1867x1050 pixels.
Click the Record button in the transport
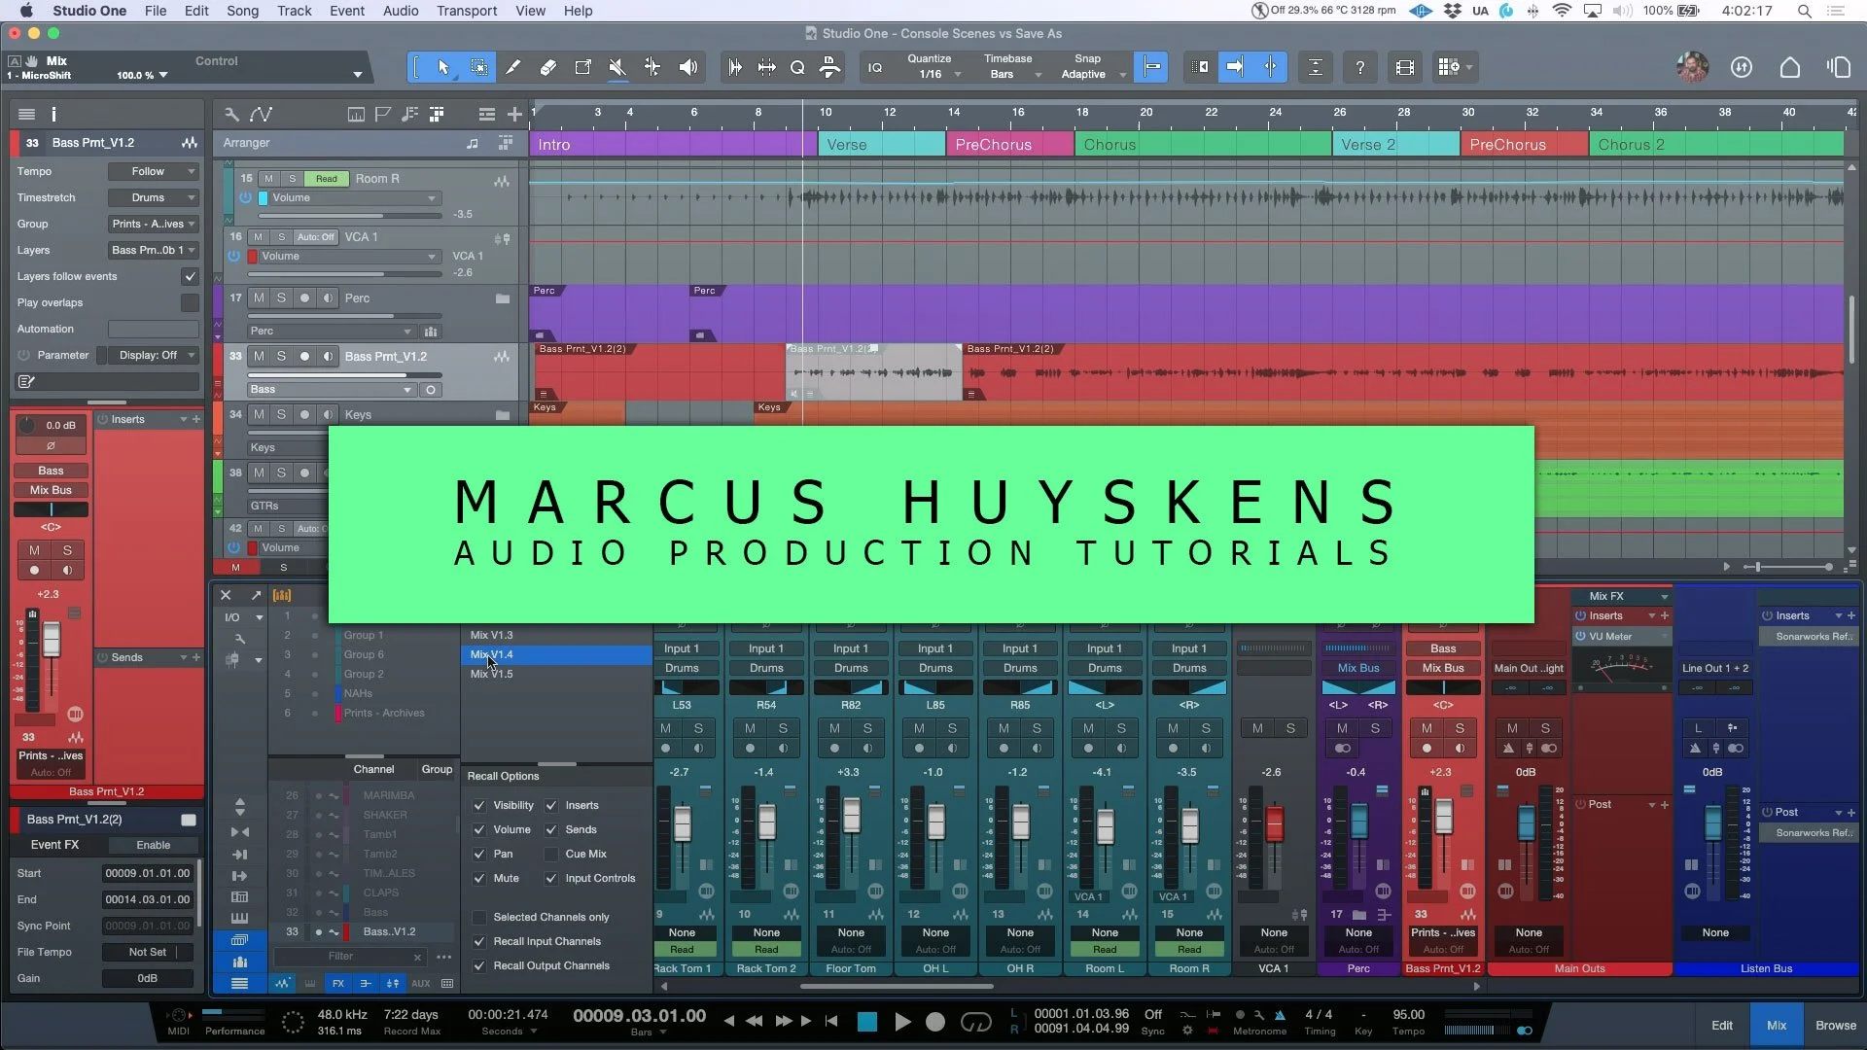click(x=935, y=1022)
